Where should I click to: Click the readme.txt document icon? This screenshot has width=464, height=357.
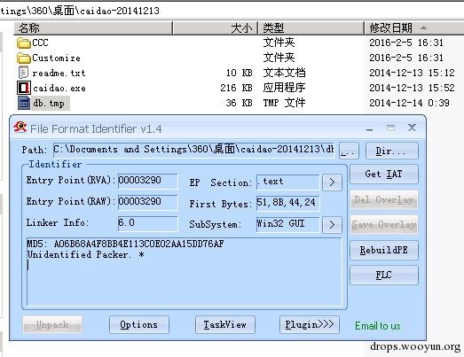click(x=23, y=73)
